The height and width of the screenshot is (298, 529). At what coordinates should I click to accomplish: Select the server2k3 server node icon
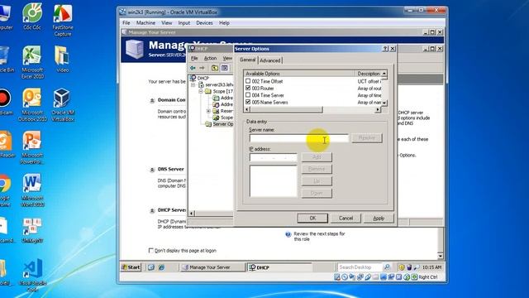pos(202,84)
